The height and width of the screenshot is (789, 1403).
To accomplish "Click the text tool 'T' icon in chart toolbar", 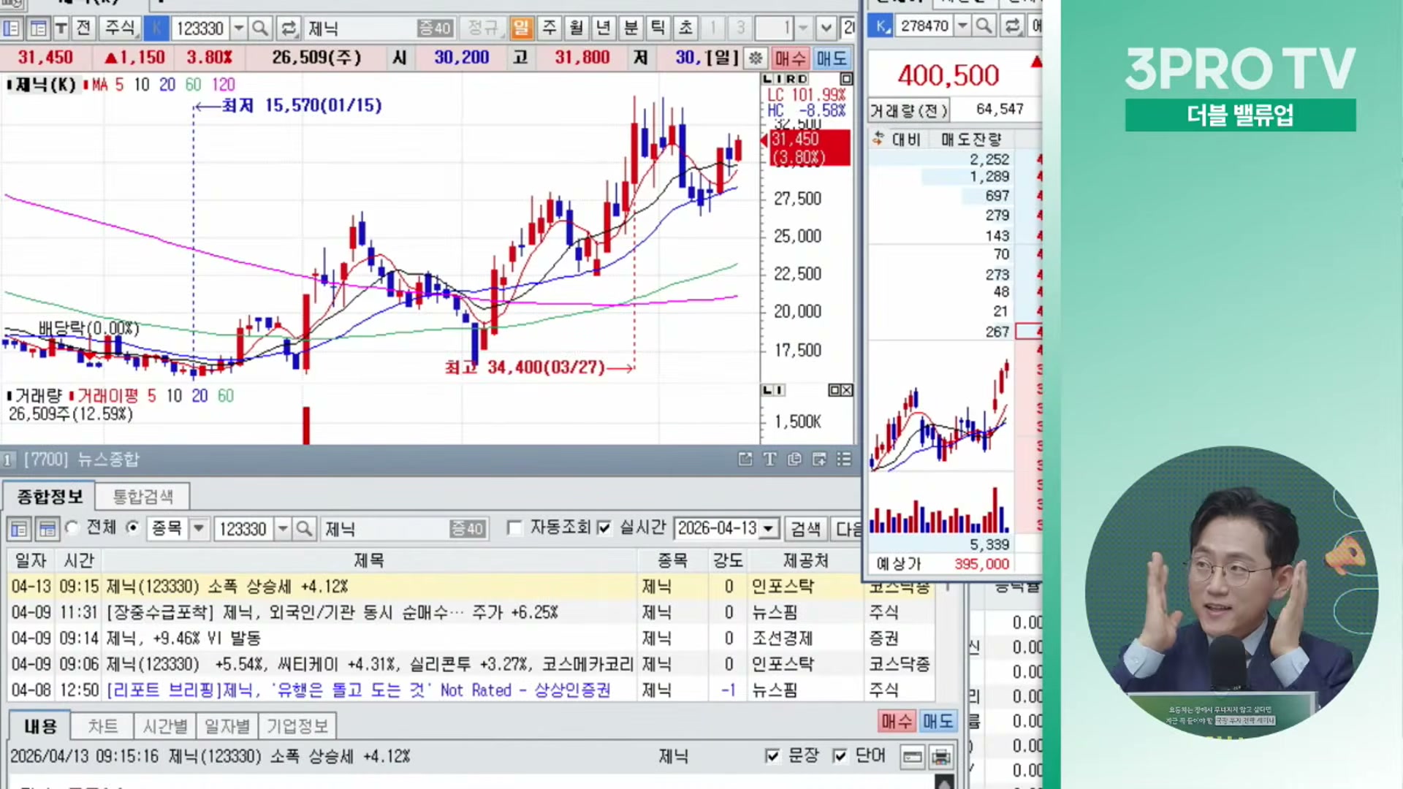I will tap(61, 28).
